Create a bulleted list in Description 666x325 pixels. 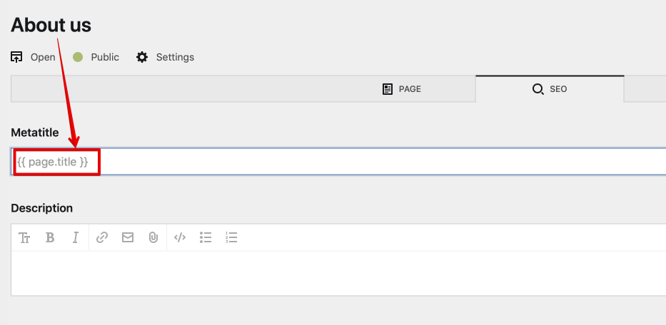pyautogui.click(x=206, y=238)
